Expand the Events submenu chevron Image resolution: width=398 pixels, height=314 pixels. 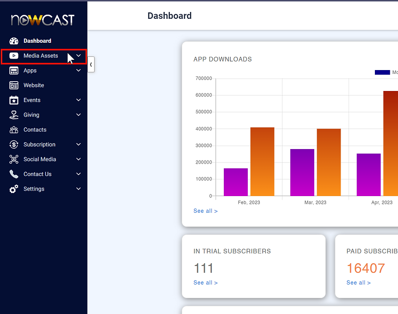[x=79, y=100]
